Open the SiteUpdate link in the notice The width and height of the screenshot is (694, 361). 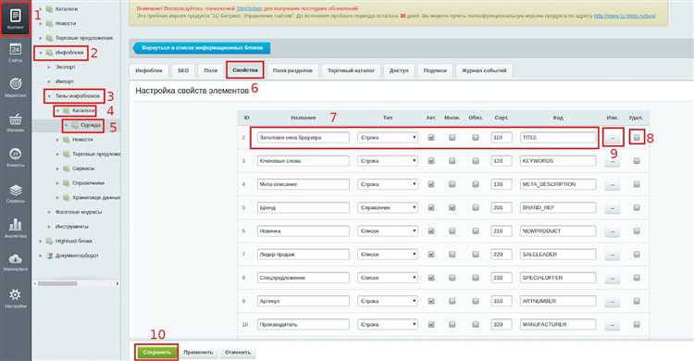click(249, 8)
